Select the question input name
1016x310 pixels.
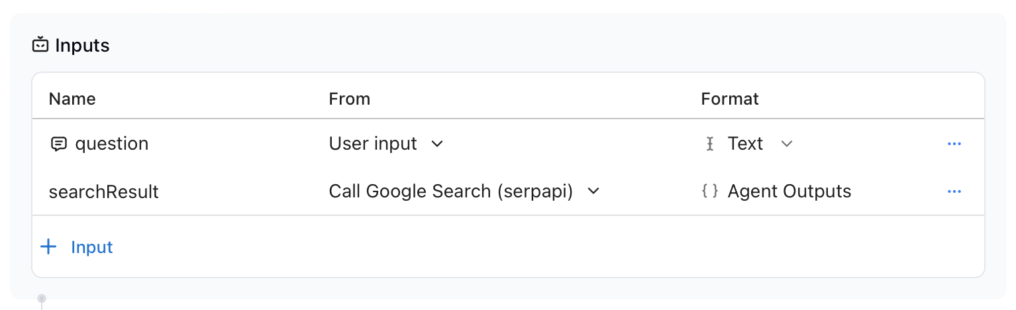point(111,144)
